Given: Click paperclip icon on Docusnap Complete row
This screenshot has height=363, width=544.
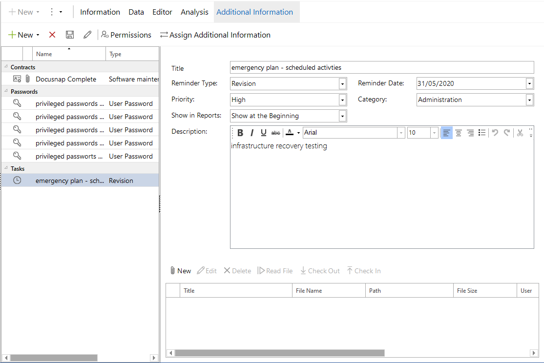Looking at the screenshot, I should tap(28, 79).
